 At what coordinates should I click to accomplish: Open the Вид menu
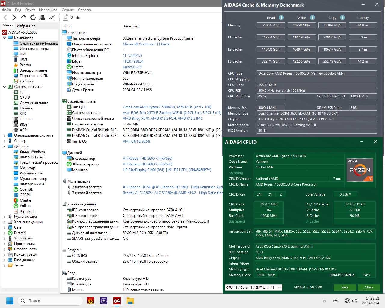[18, 10]
